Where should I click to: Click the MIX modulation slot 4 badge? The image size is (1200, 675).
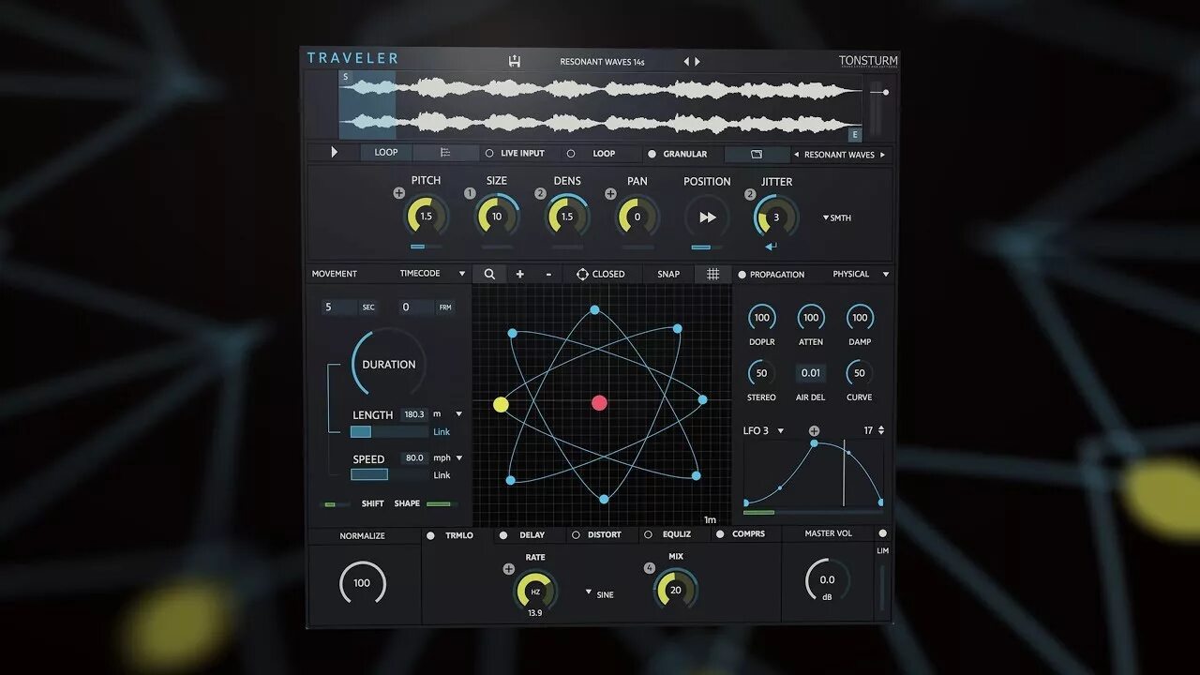coord(650,569)
